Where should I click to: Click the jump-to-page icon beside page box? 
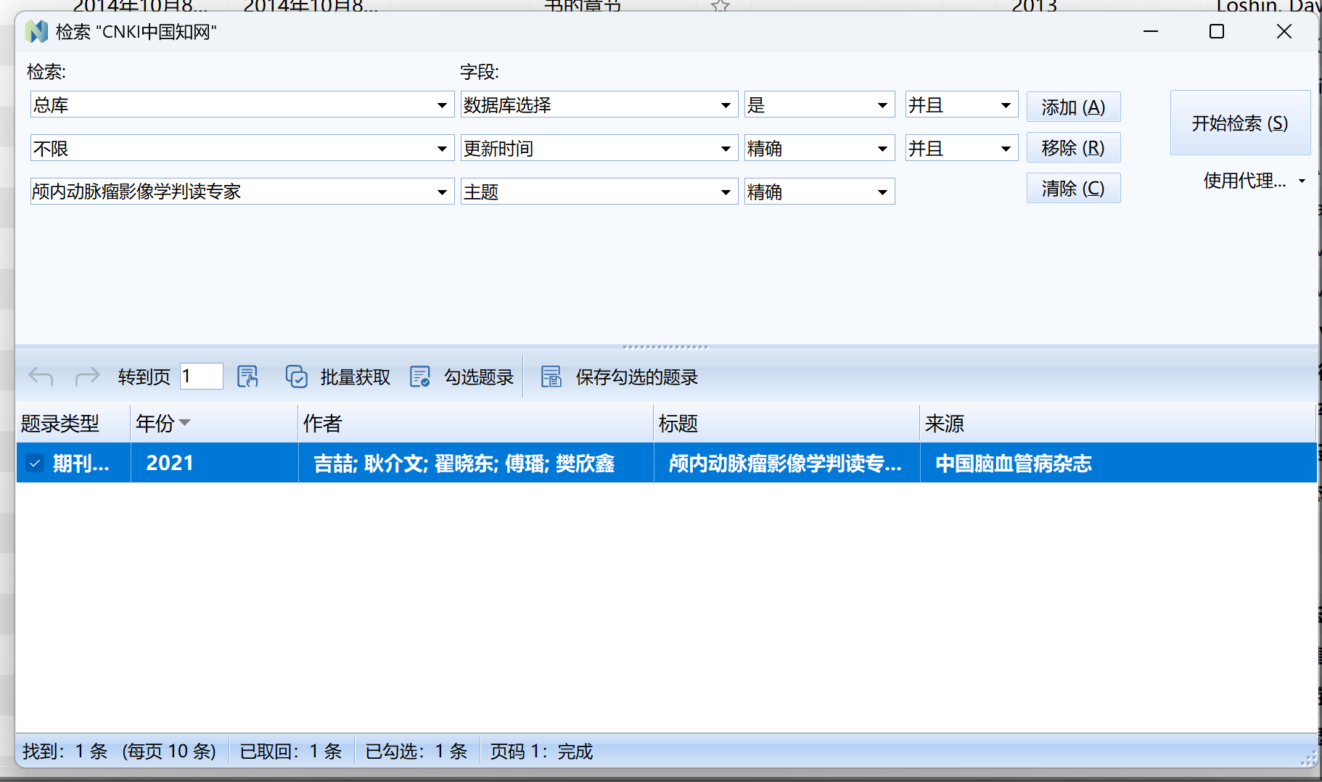click(x=247, y=376)
